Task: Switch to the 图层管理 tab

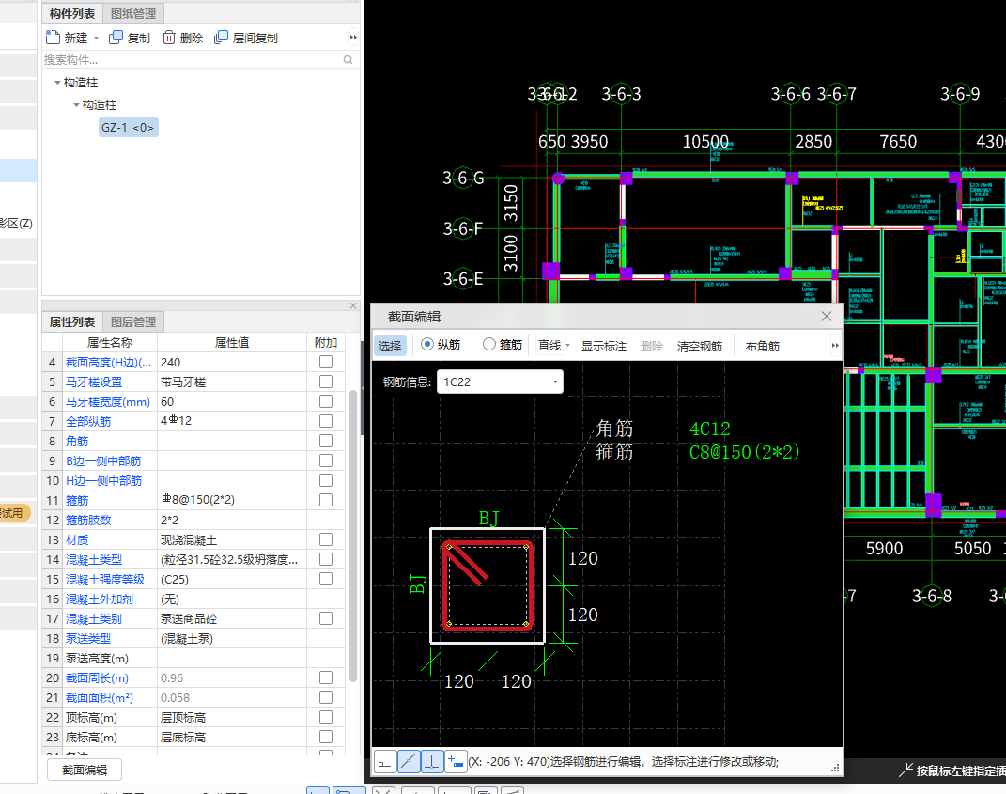Action: 133,321
